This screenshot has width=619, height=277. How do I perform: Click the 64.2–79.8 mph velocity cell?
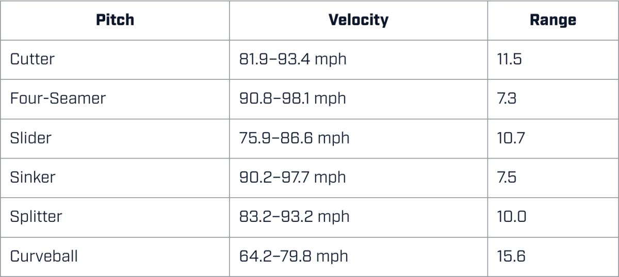294,256
